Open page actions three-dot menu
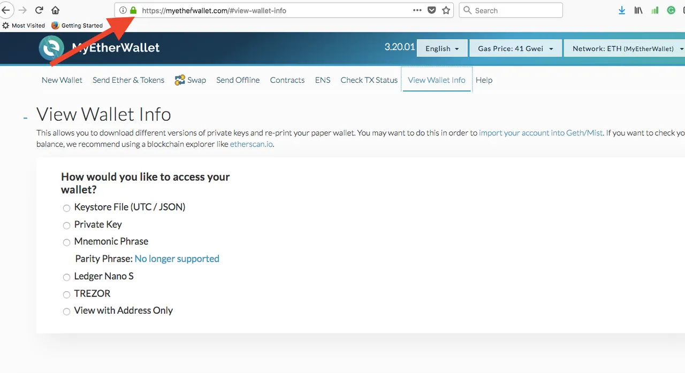 tap(417, 10)
